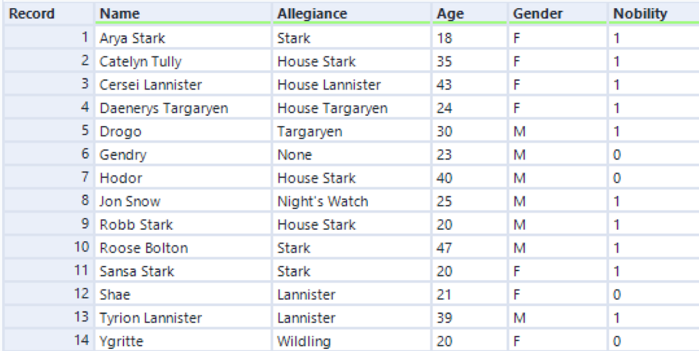Select record number 5 for Drogo

tap(49, 132)
